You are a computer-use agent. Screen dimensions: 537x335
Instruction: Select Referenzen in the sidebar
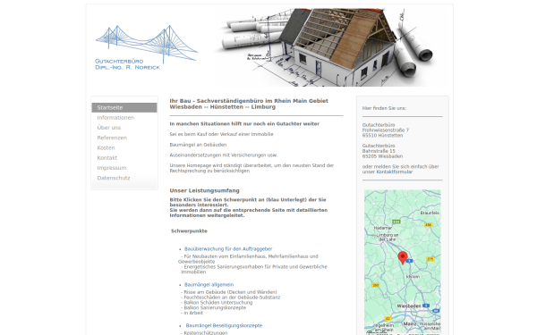(x=112, y=138)
